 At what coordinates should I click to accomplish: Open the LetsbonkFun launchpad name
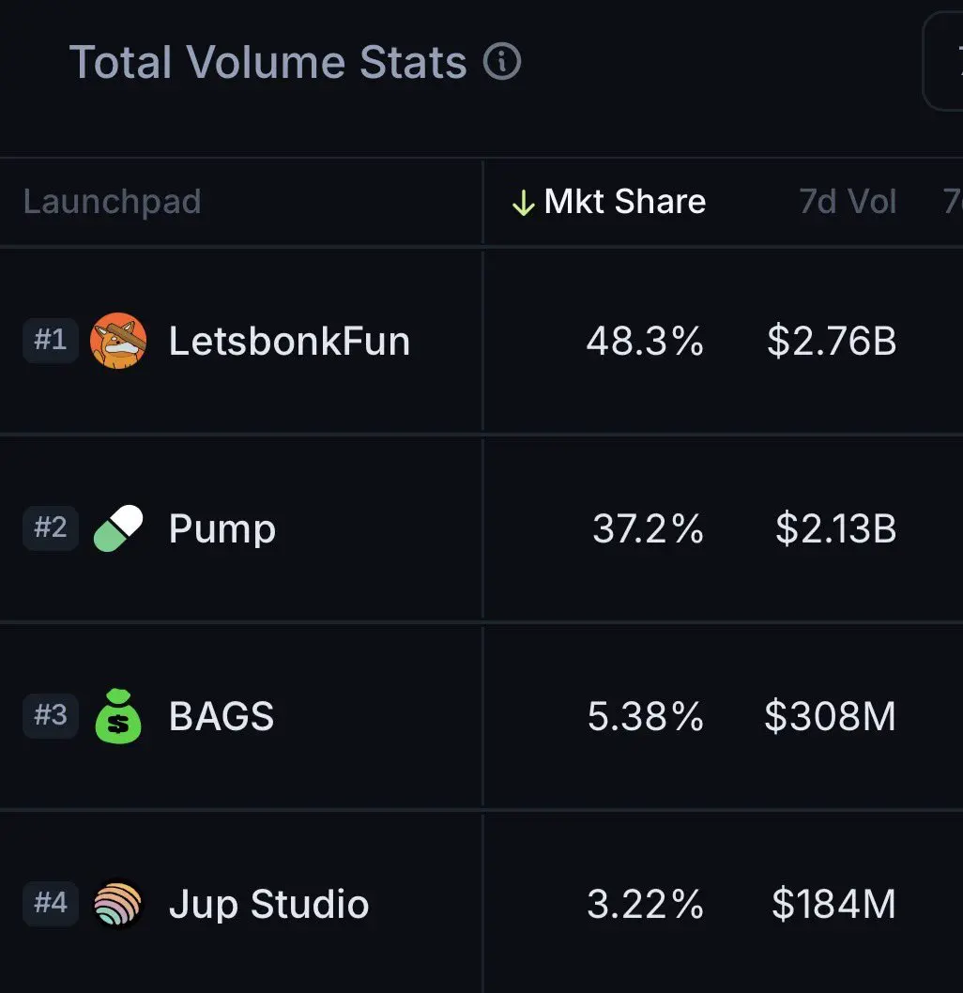(x=289, y=341)
